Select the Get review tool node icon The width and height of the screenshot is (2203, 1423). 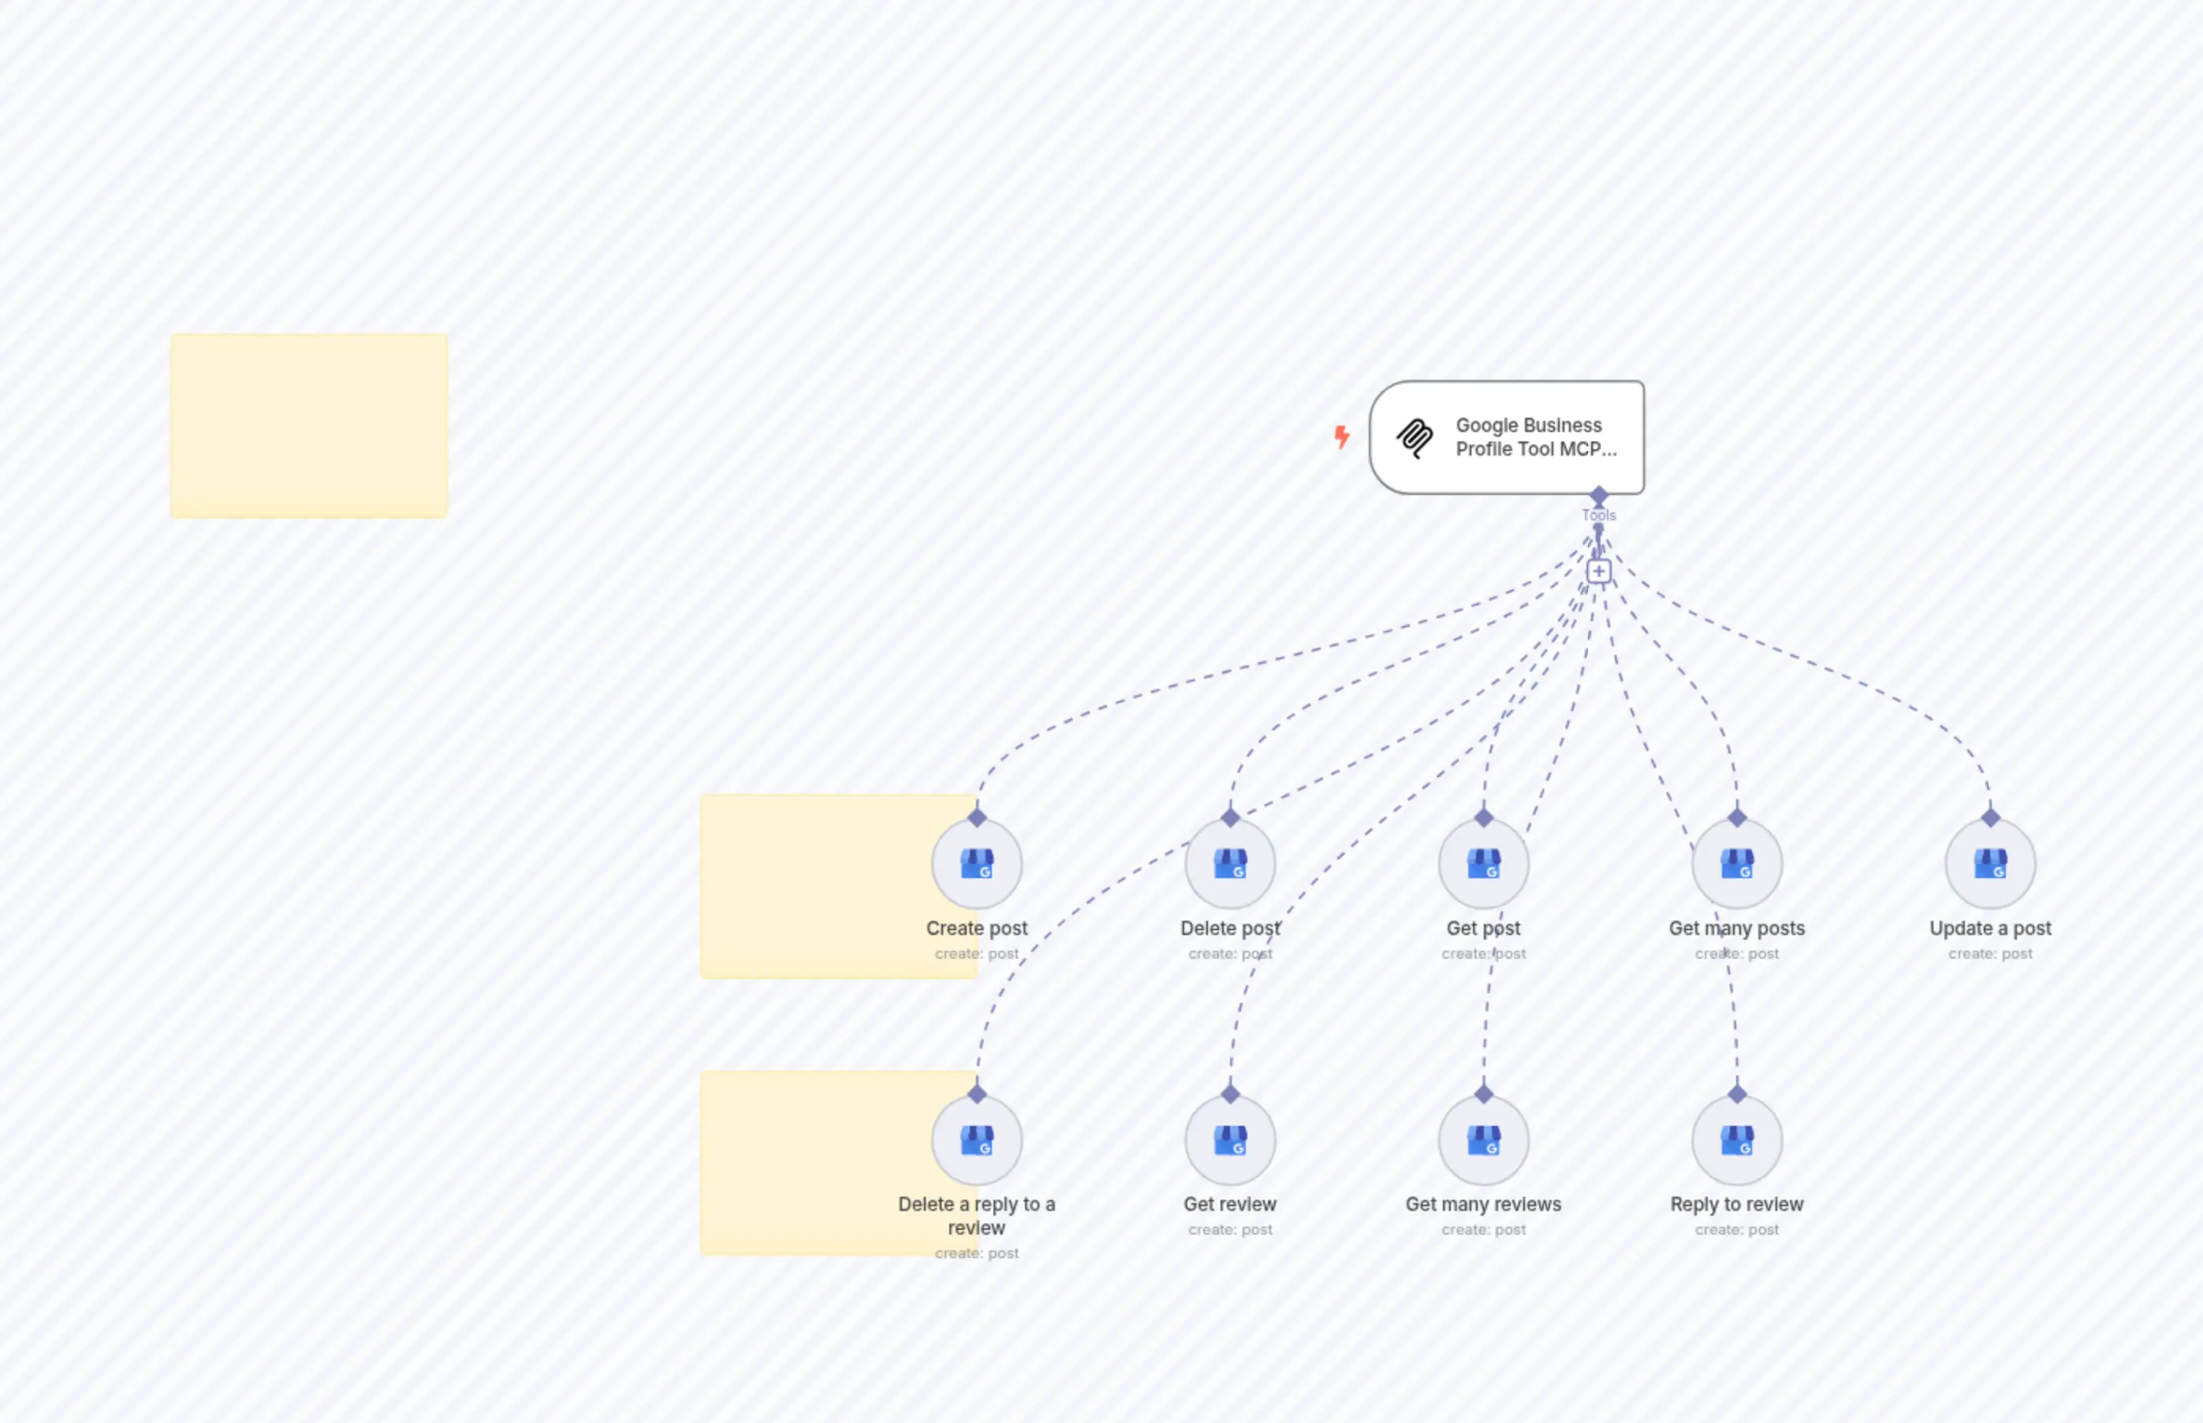point(1230,1139)
